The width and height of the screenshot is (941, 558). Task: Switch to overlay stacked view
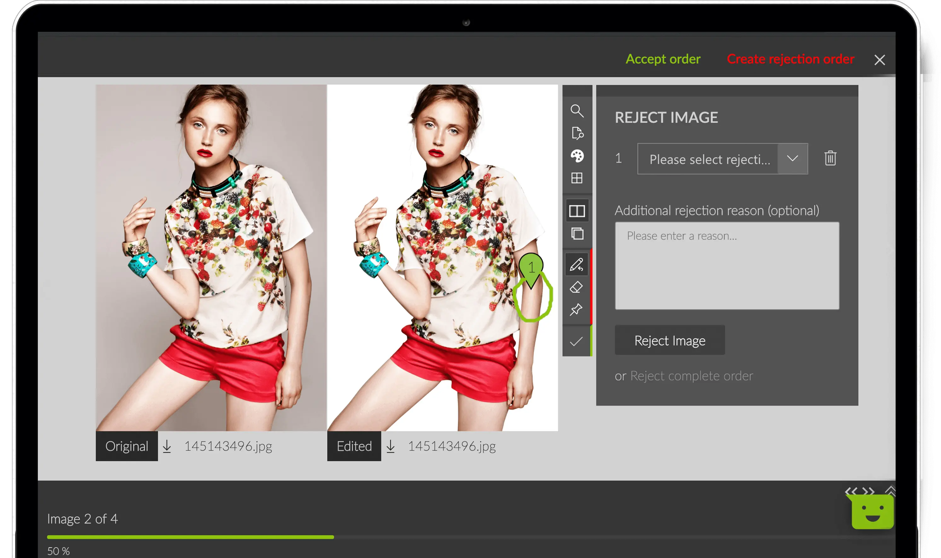coord(577,234)
